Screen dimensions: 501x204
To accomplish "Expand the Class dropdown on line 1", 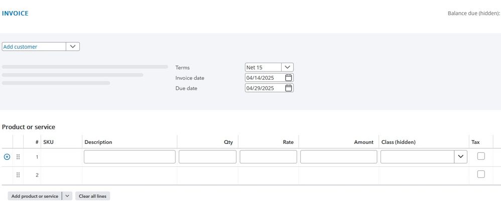I will (x=461, y=157).
